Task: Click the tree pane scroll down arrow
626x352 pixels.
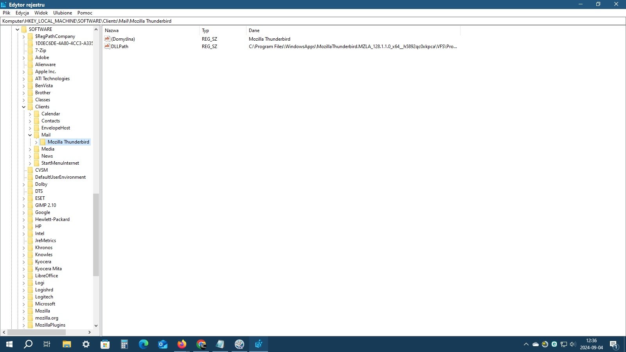Action: tap(96, 325)
